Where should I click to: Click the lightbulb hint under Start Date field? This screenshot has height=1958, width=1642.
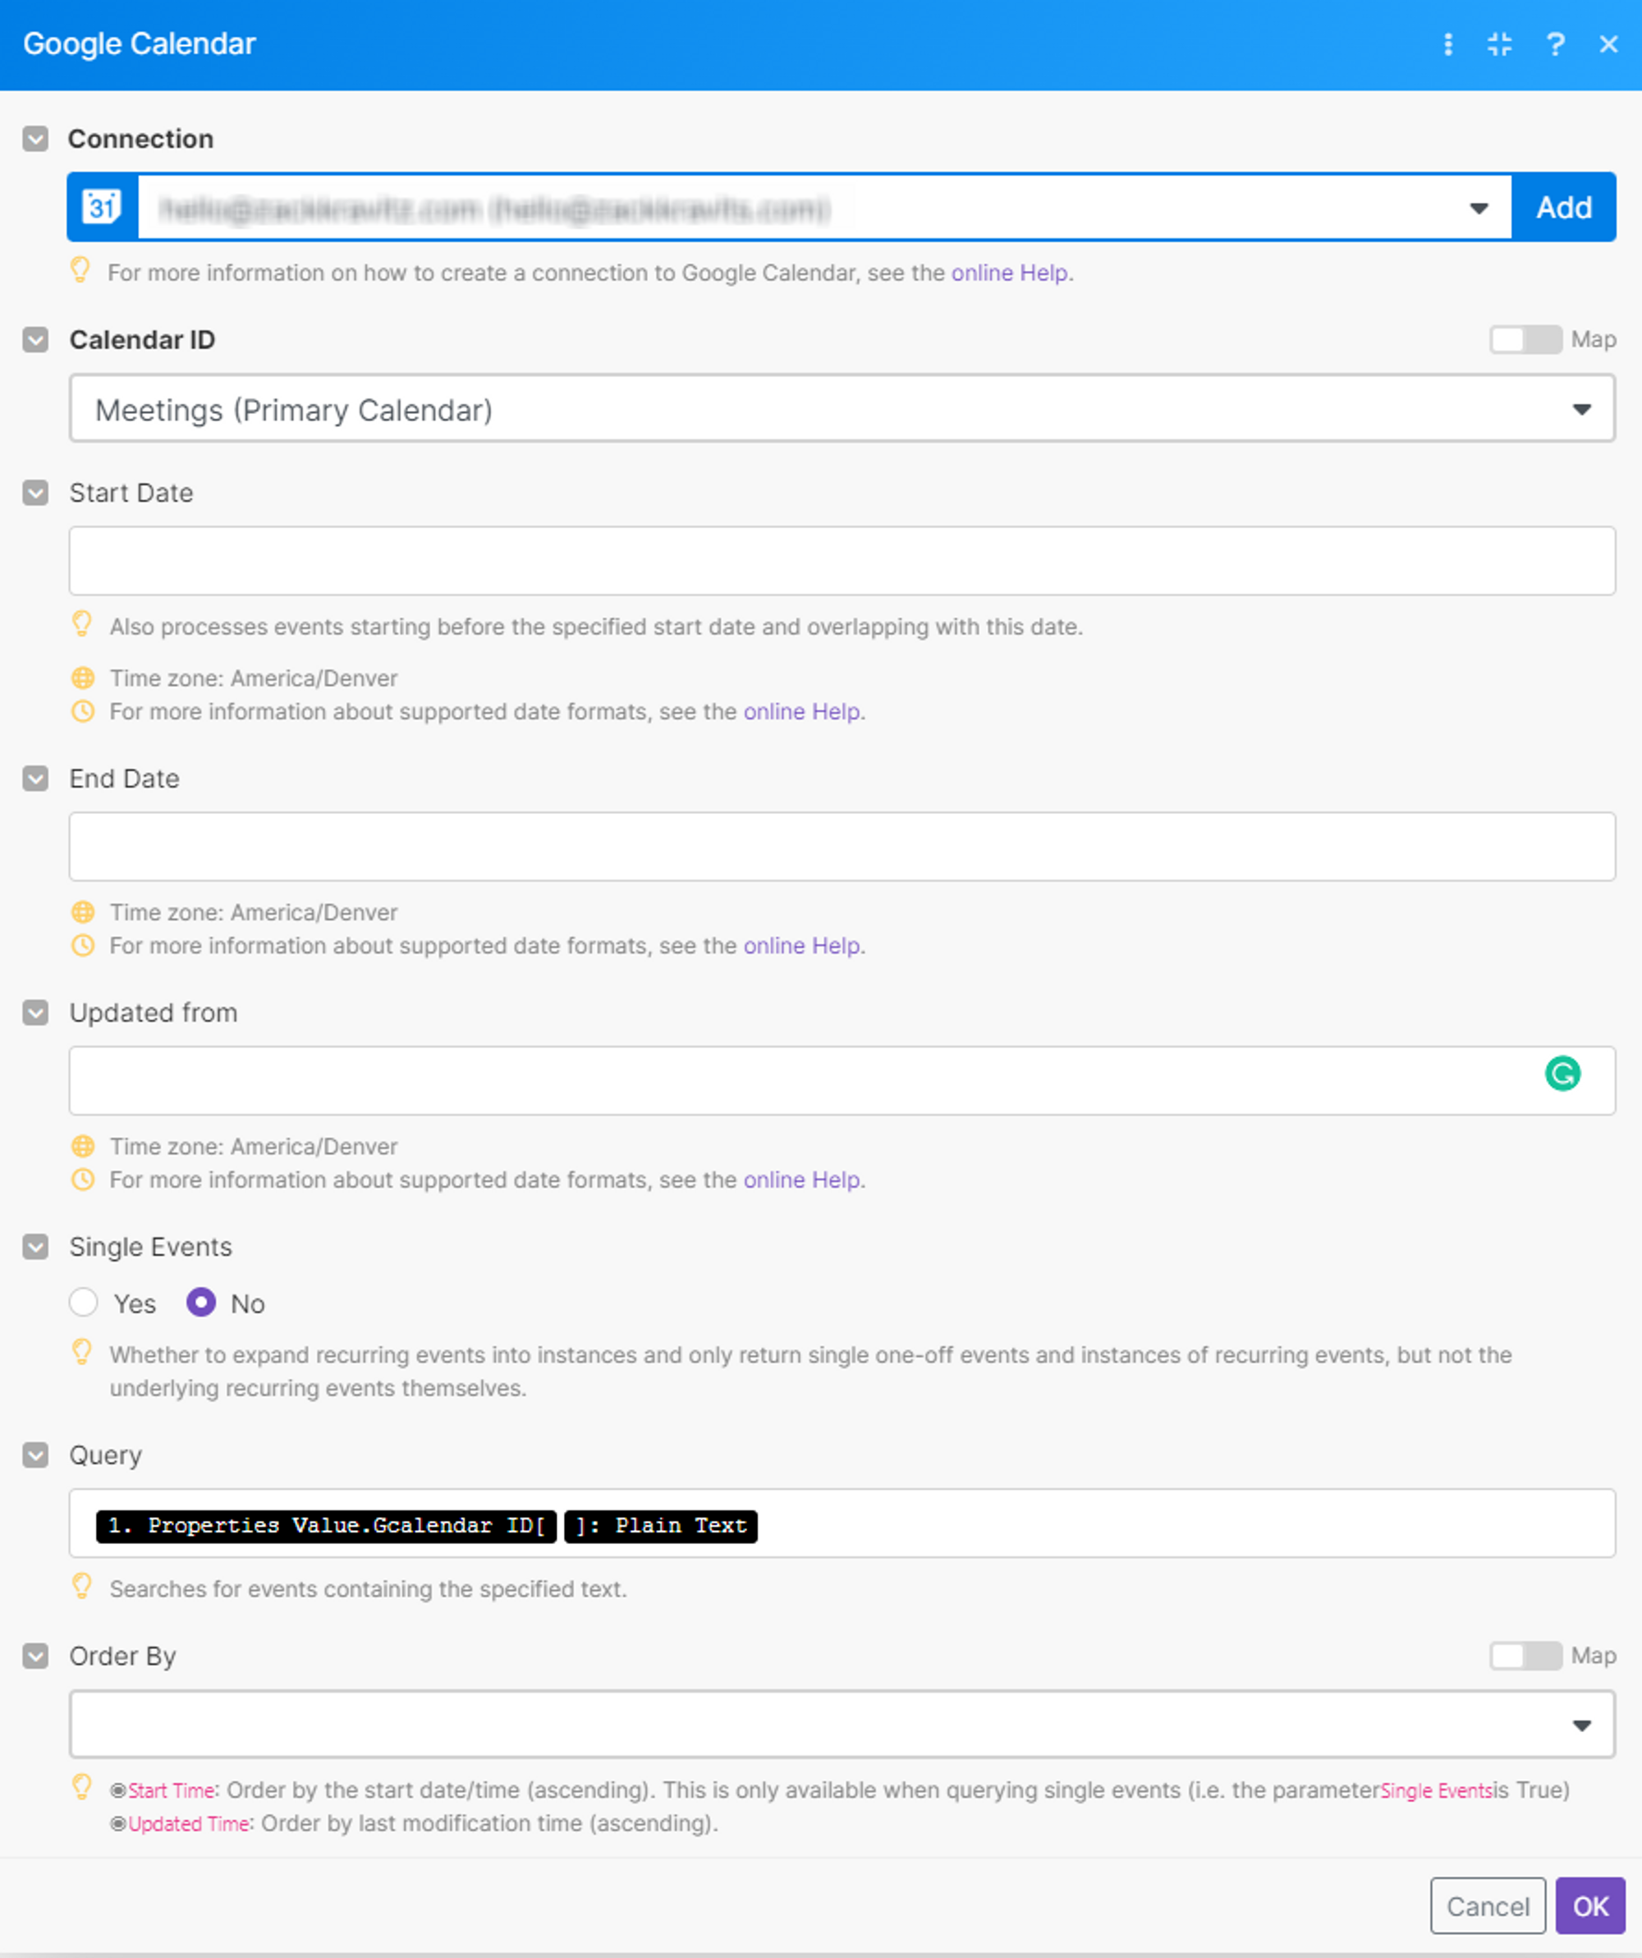coord(82,623)
